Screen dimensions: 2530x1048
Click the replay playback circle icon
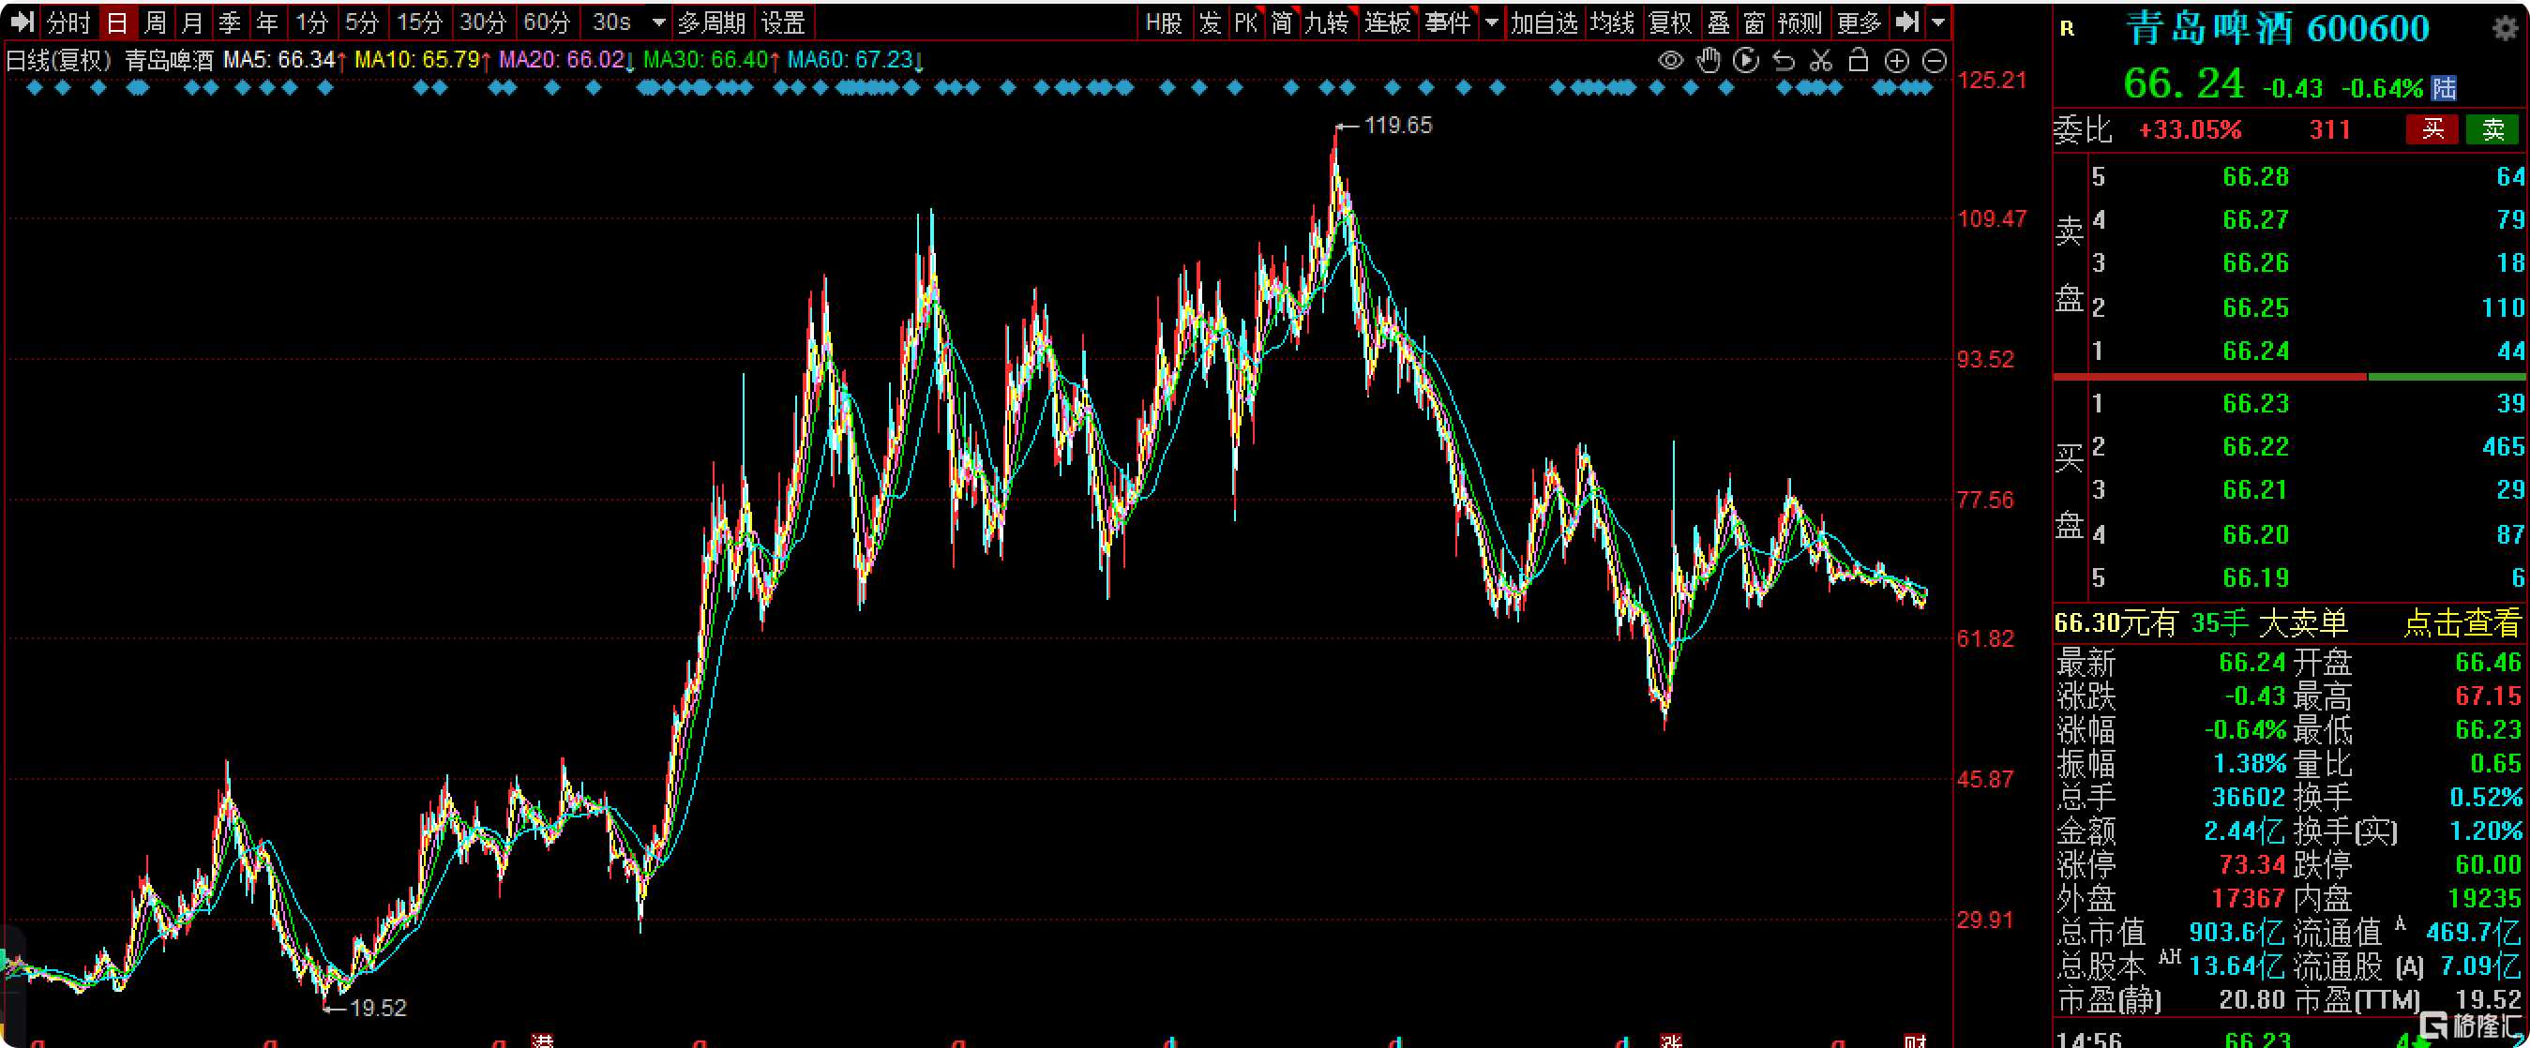coord(1745,61)
